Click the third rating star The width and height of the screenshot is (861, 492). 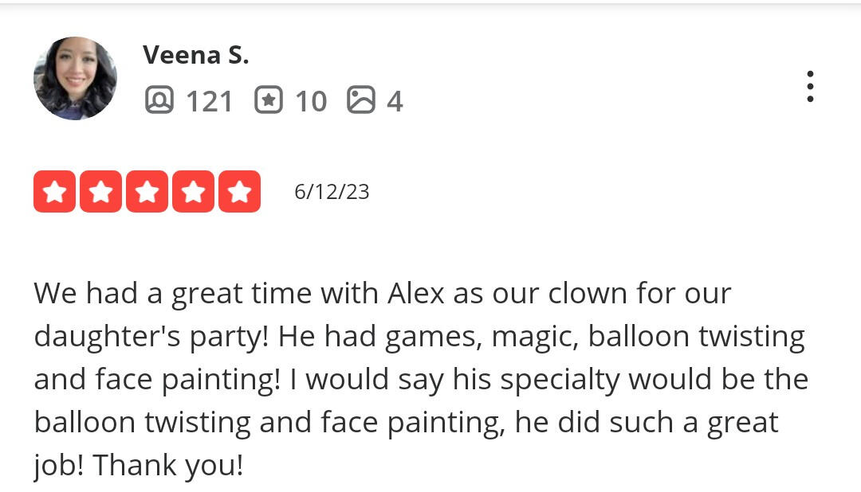(x=147, y=192)
